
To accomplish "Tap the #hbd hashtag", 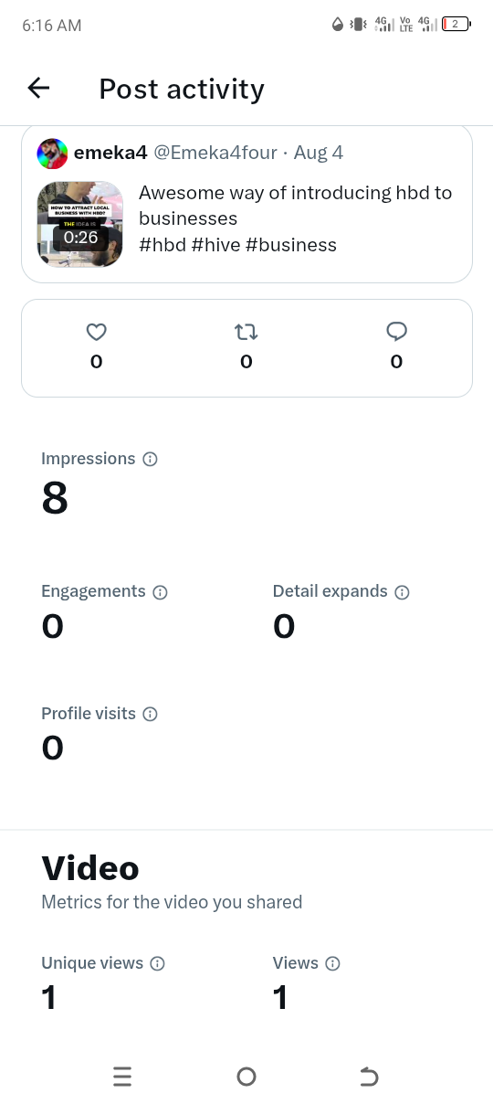I will pyautogui.click(x=163, y=245).
